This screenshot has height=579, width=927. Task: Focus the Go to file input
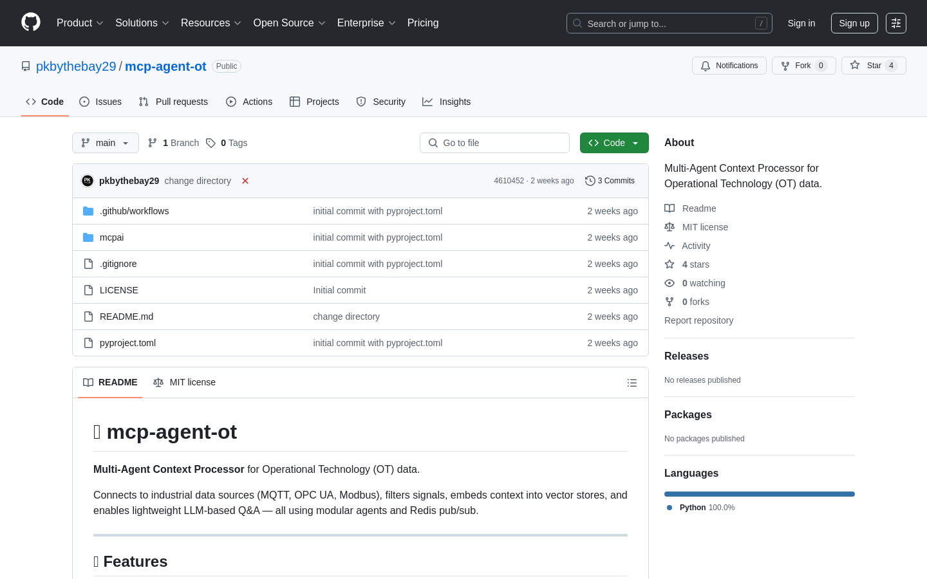pos(494,143)
